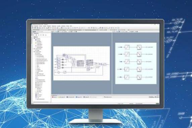Toggle the black messages filter in output panel
This screenshot has height=128, width=192.
click(x=70, y=97)
